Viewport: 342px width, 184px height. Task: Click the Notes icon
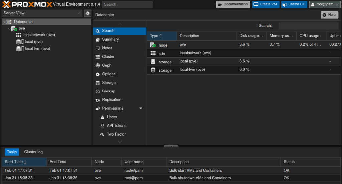tap(98, 48)
